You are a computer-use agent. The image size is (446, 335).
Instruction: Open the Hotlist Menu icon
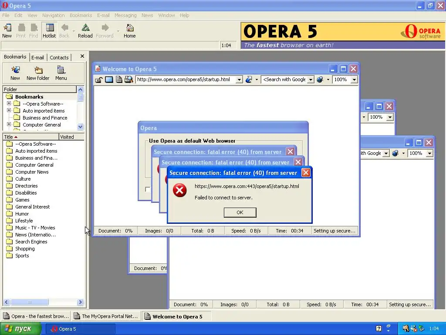click(61, 73)
